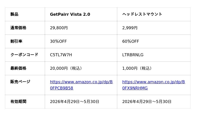Select the 最終価格 row label
Image resolution: width=200 pixels, height=116 pixels.
pyautogui.click(x=18, y=68)
